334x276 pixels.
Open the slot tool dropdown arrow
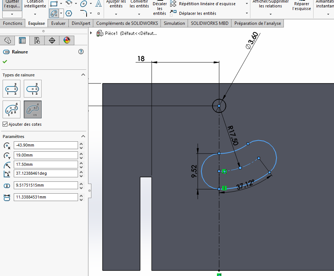pyautogui.click(x=61, y=14)
